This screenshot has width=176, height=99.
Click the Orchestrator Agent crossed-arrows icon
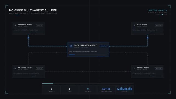[71, 46]
